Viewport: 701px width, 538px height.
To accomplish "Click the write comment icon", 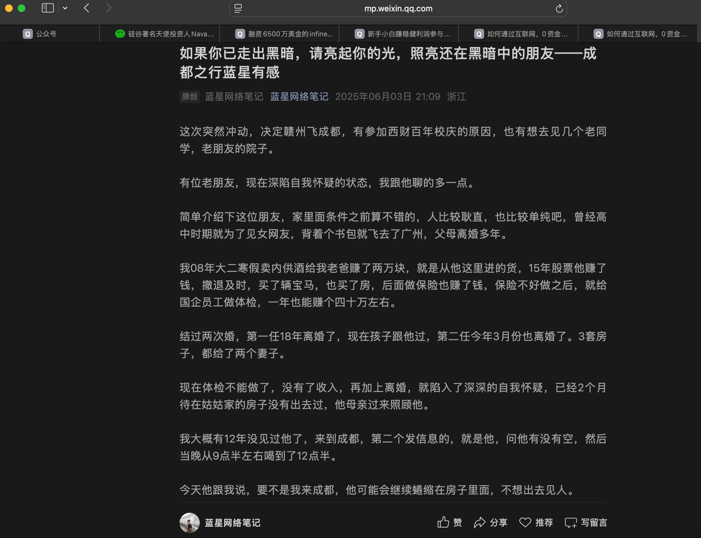I will click(x=571, y=523).
